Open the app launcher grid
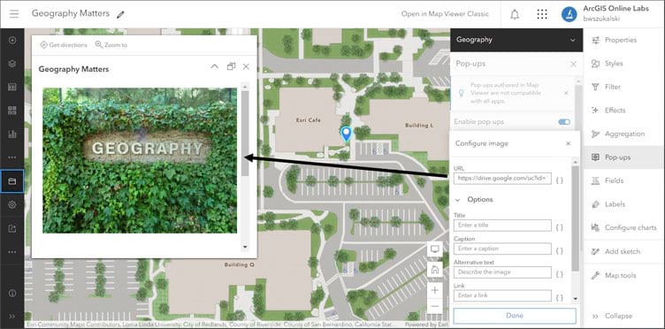Screen dimensions: 665x329 tap(542, 14)
